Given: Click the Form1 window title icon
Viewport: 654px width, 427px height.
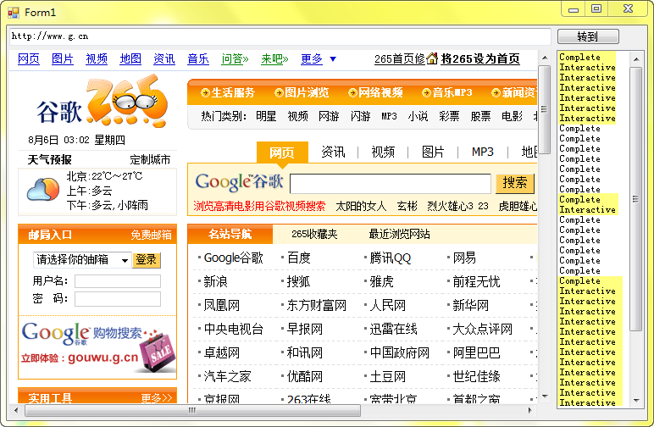Looking at the screenshot, I should click(x=14, y=13).
